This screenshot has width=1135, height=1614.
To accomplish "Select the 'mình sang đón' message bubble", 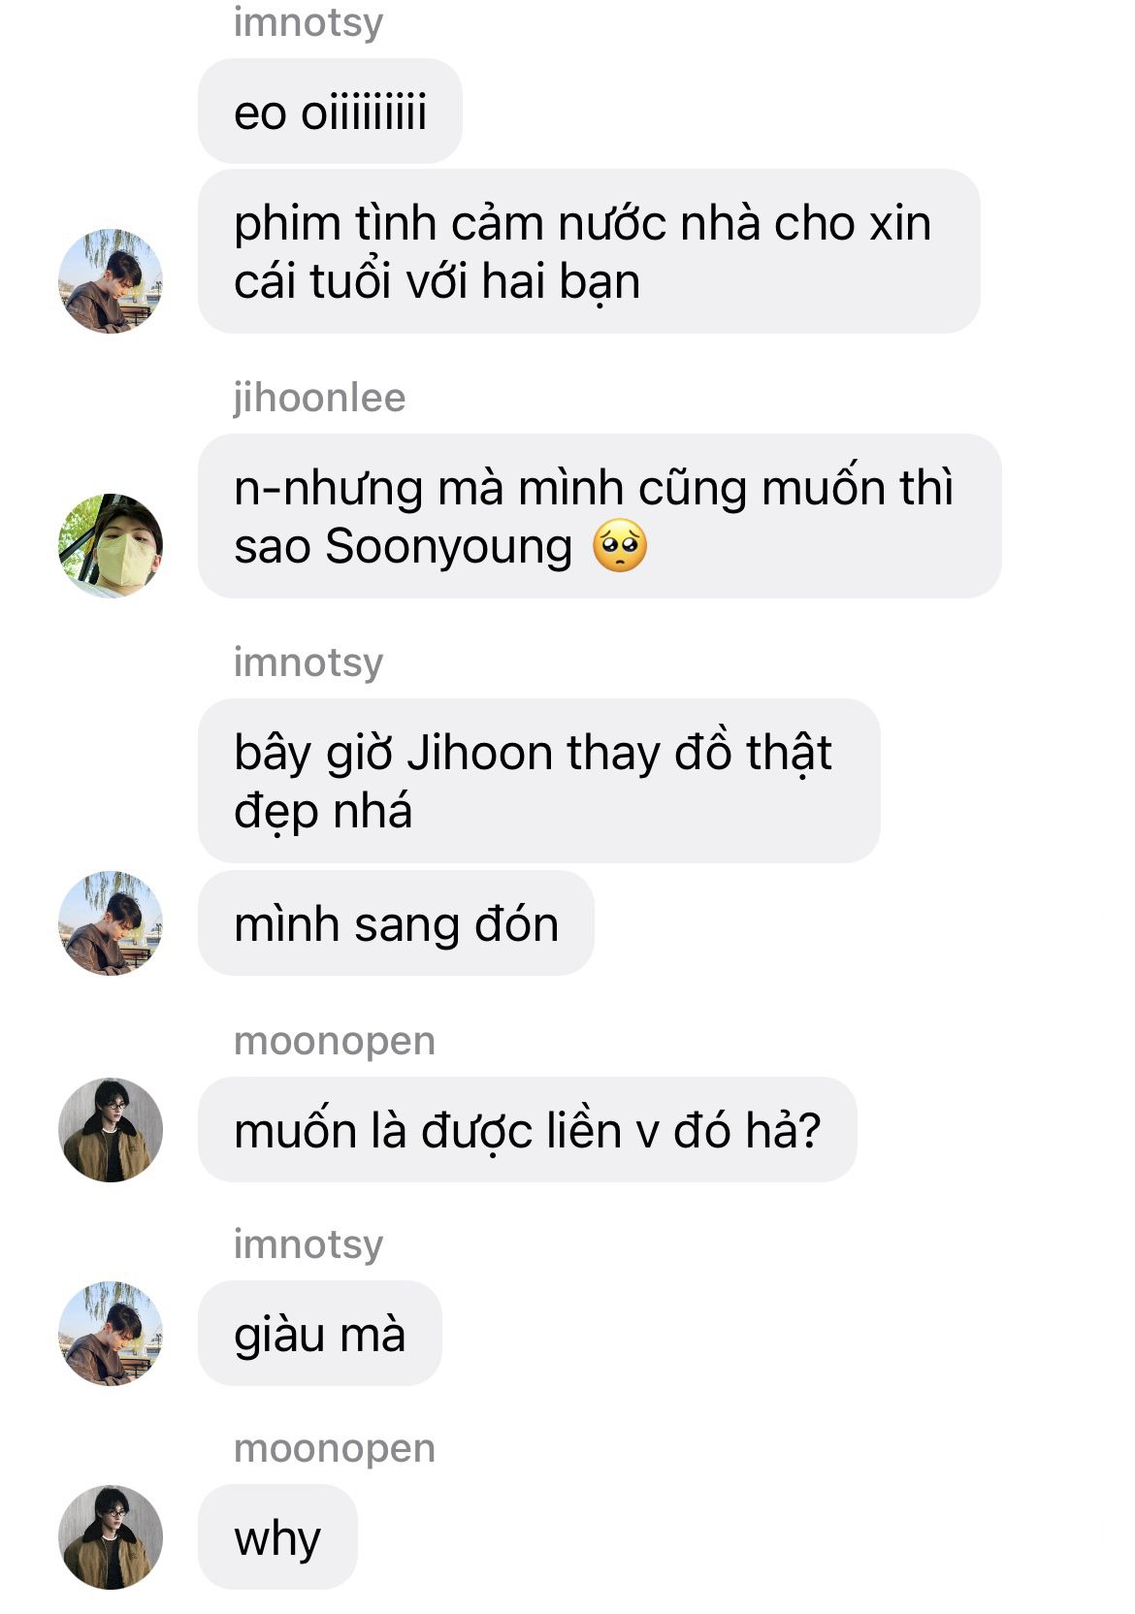I will tap(396, 923).
